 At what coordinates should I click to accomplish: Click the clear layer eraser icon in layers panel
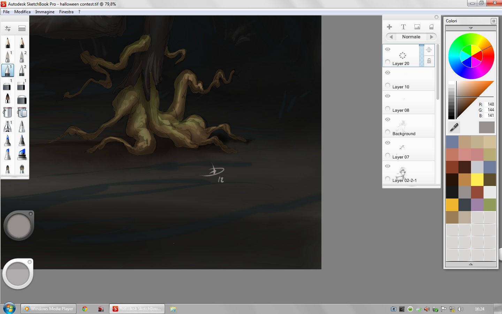[x=431, y=27]
